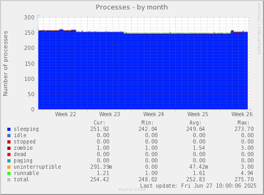The height and width of the screenshot is (195, 264).
Task: Click runnable current value 1.21
Action: [x=103, y=173]
